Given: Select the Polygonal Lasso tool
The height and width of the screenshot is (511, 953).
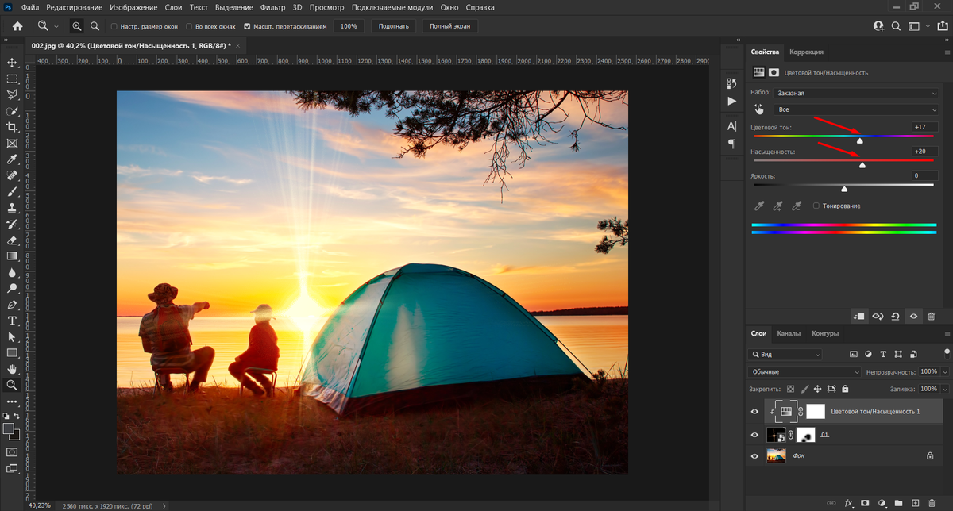Looking at the screenshot, I should (12, 94).
